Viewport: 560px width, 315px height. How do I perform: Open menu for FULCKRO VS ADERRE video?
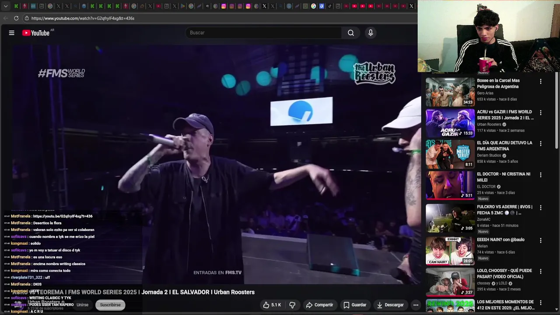540,207
